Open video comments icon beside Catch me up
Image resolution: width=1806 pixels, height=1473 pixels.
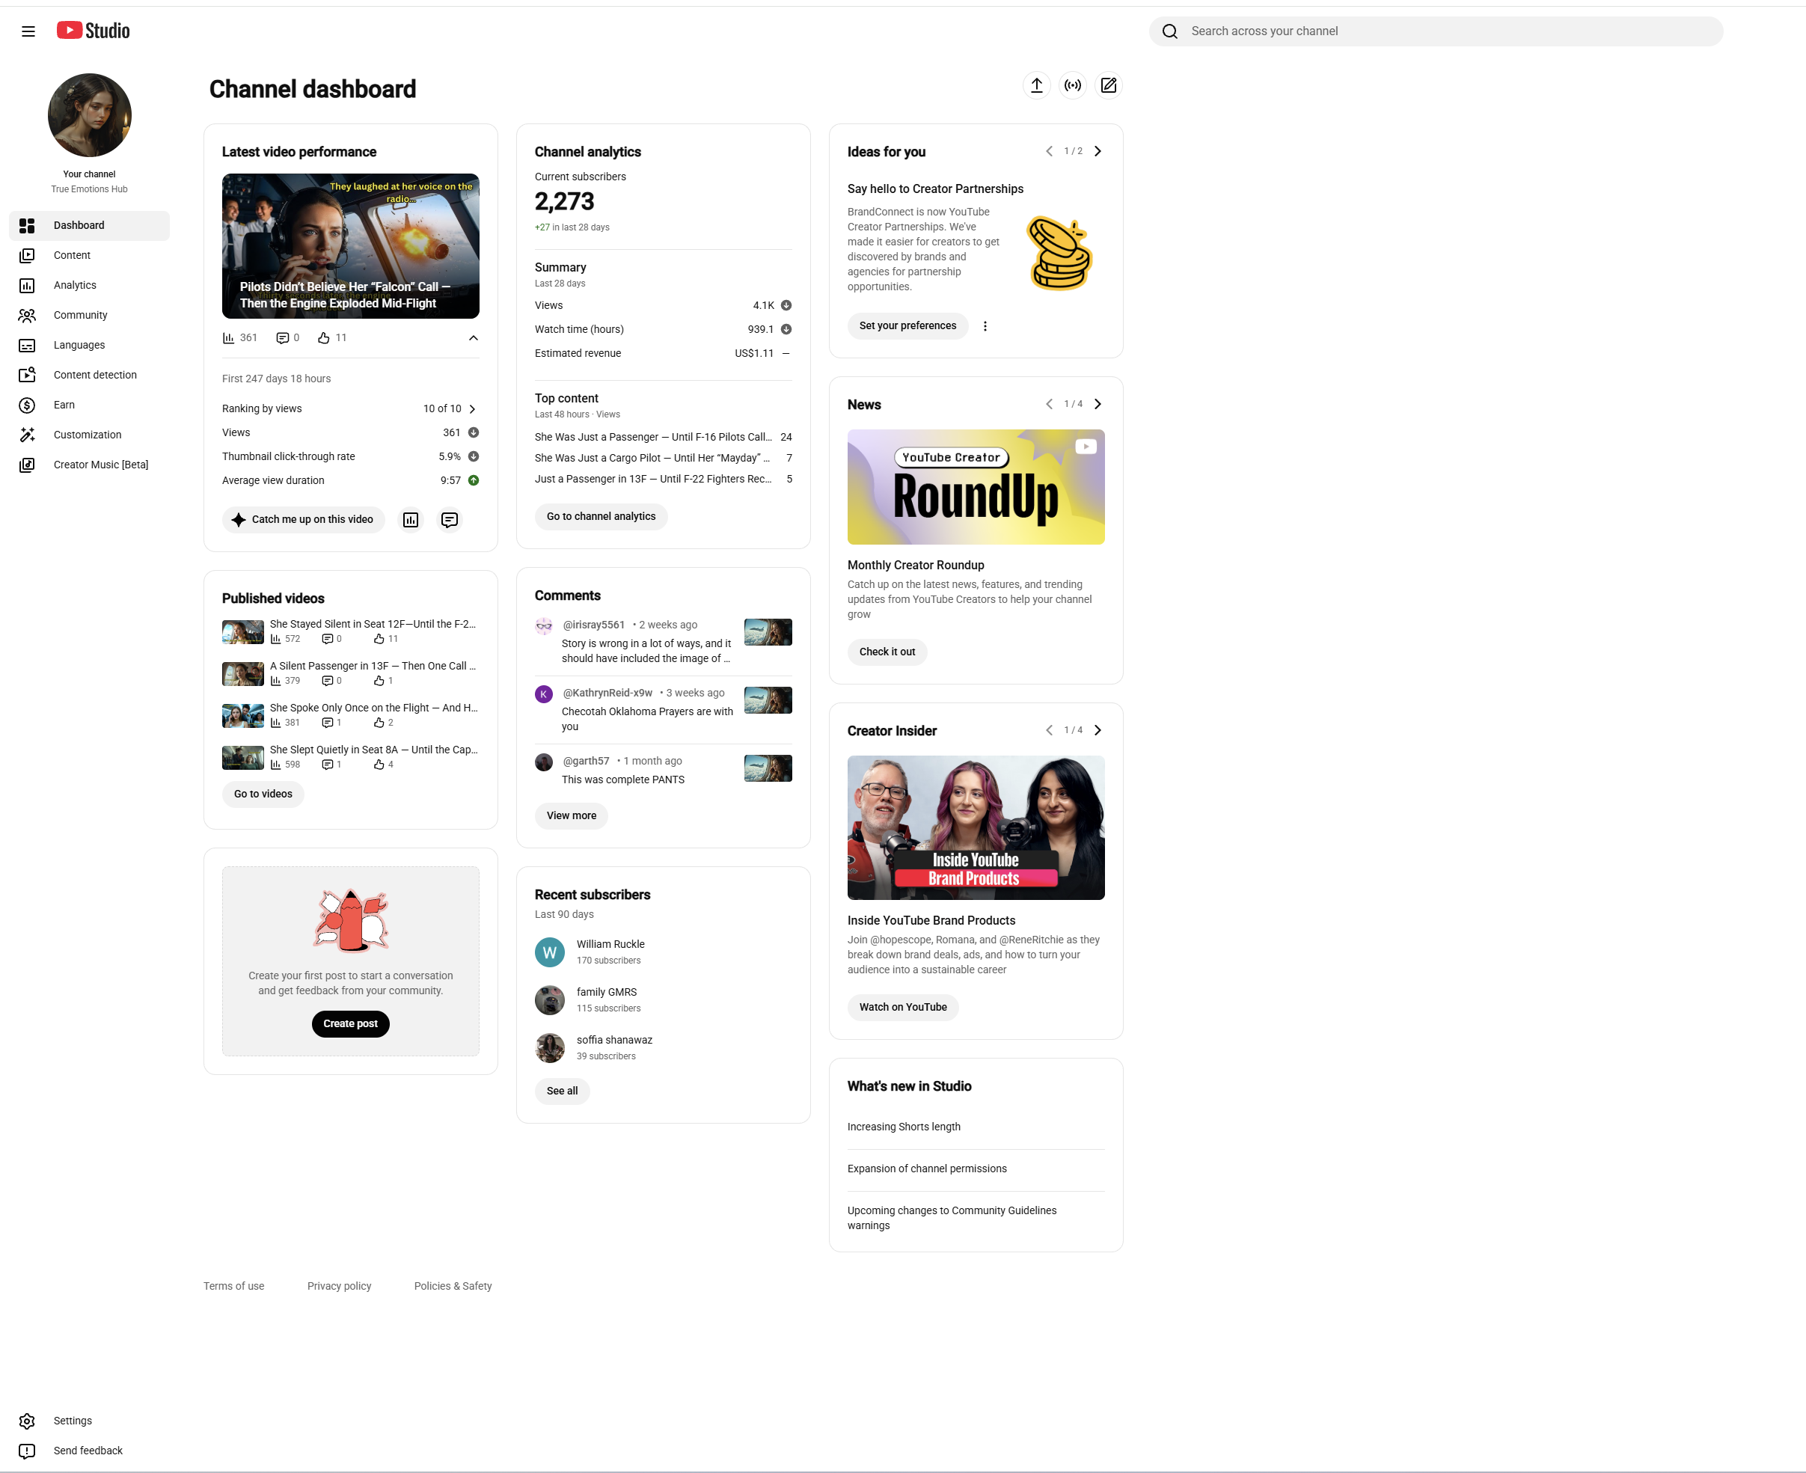(x=450, y=520)
